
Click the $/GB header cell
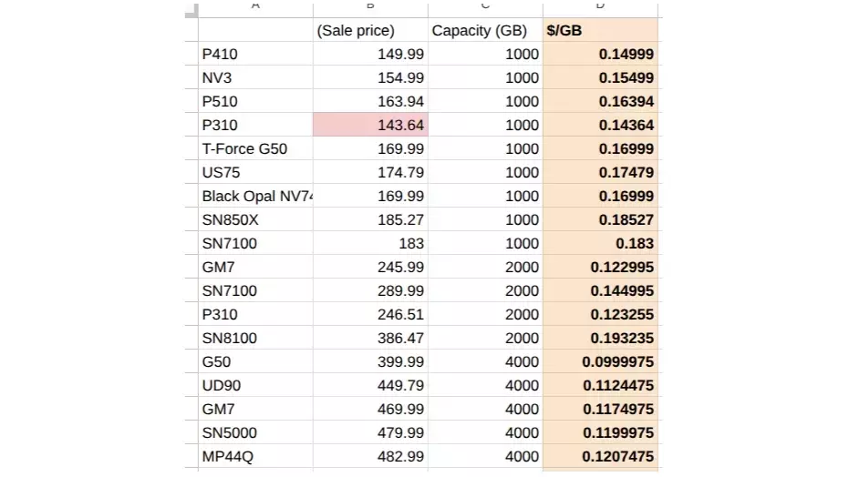point(600,30)
